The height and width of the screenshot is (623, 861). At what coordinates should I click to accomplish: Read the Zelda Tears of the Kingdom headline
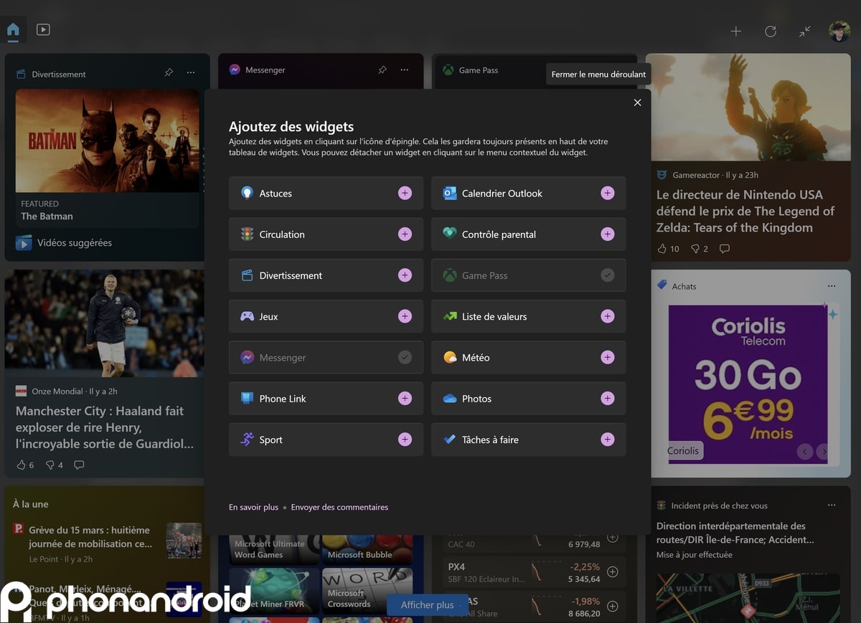point(745,211)
